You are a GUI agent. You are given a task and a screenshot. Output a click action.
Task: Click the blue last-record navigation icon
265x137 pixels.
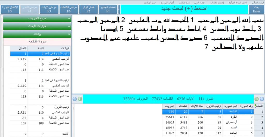tap(262, 99)
